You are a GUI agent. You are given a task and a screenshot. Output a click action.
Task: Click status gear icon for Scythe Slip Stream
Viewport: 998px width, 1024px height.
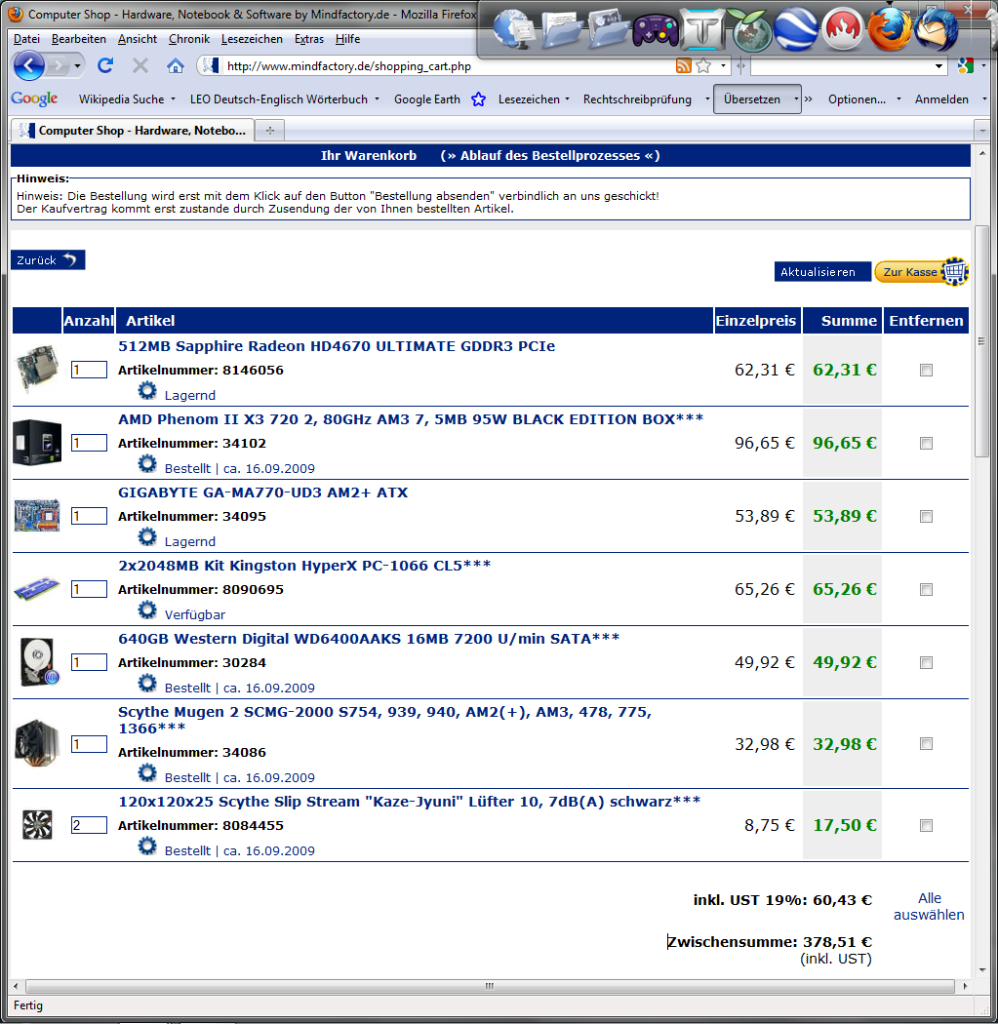click(147, 847)
